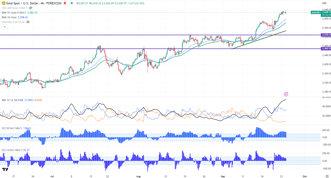Open the chart settings gear icon
The height and width of the screenshot is (178, 331).
pyautogui.click(x=327, y=176)
